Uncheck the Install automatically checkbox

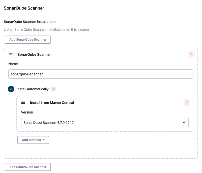pyautogui.click(x=11, y=89)
